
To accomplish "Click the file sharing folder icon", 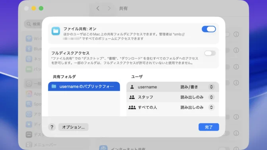I will (x=56, y=31).
